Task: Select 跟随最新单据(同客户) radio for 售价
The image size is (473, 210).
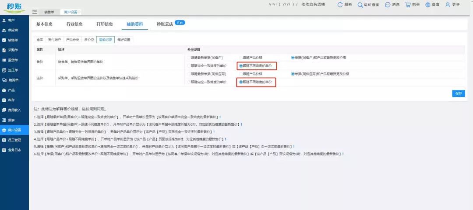Action: click(x=189, y=58)
